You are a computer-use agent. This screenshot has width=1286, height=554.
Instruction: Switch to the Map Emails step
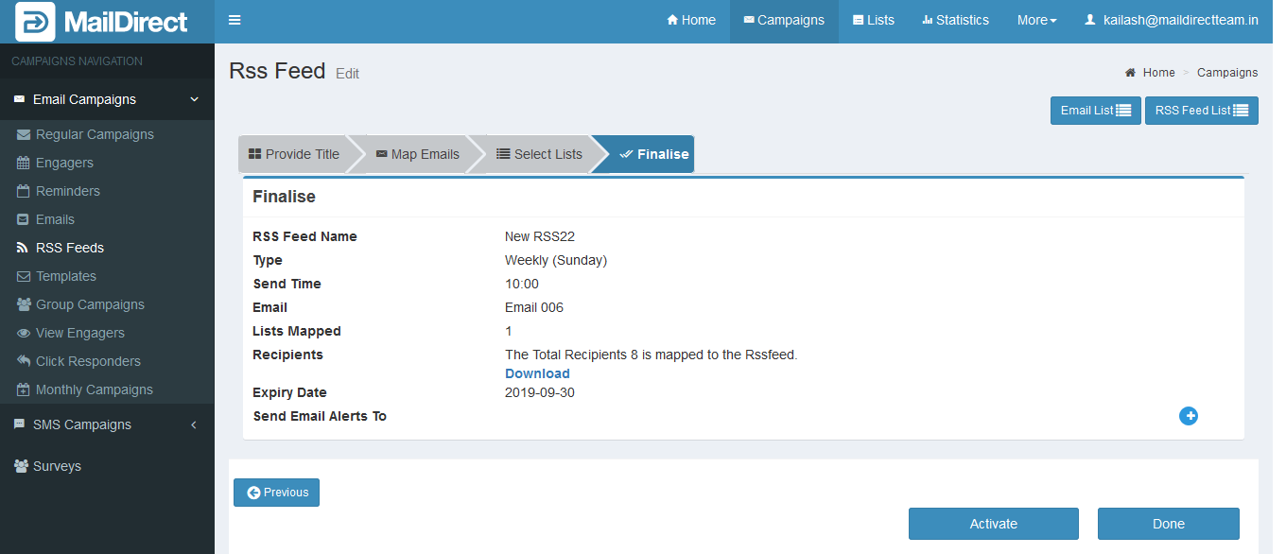point(417,154)
